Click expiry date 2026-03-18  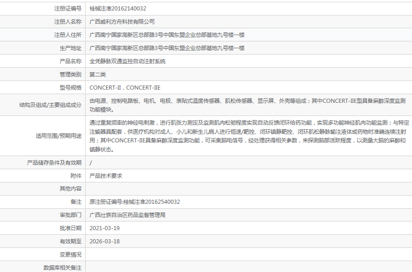coord(104,242)
